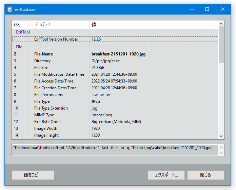
Task: Click the 910 KiB value
Action: pyautogui.click(x=98, y=68)
